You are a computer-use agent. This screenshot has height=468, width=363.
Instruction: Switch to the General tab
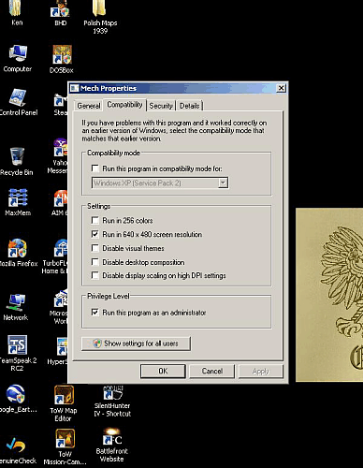point(89,106)
